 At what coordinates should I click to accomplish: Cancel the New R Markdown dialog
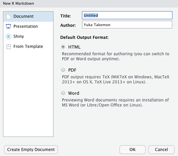(x=162, y=150)
